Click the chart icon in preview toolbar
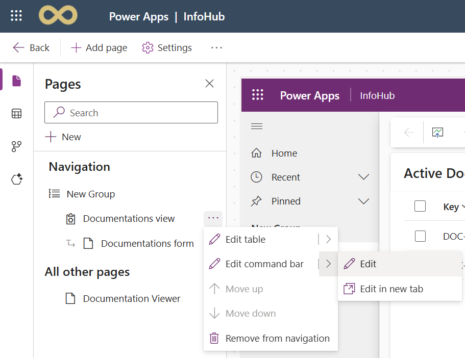Image resolution: width=465 pixels, height=358 pixels. 437,133
